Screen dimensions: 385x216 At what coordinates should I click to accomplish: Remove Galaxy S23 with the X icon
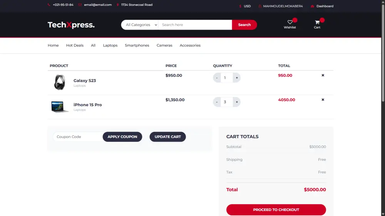pyautogui.click(x=323, y=75)
